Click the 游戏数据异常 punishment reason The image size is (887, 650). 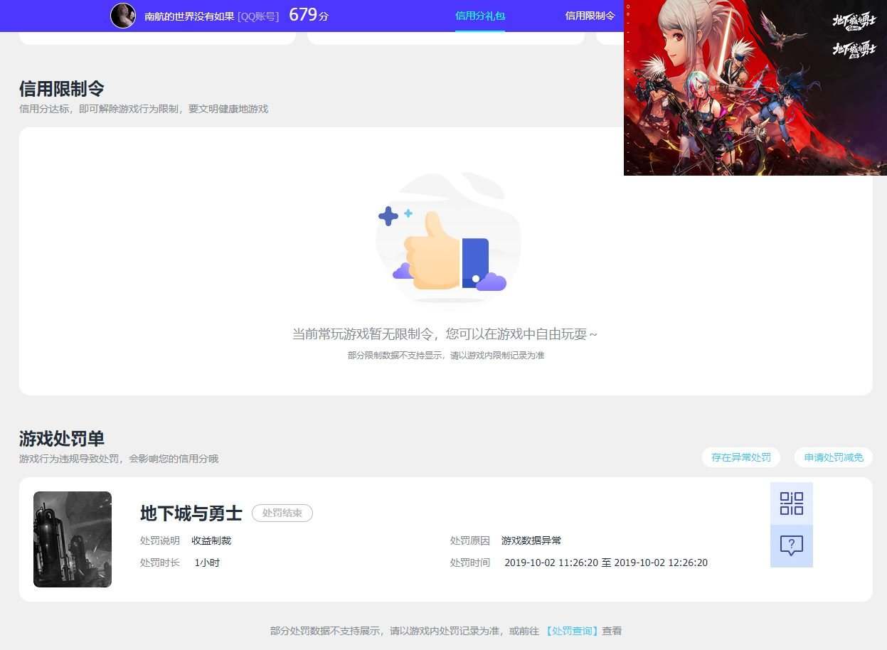click(x=531, y=540)
